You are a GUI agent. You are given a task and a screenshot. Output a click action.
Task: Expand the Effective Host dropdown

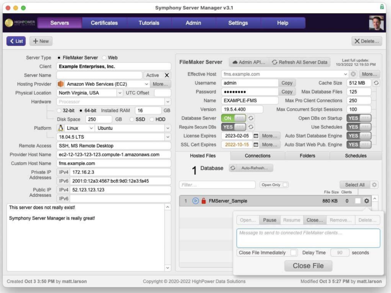click(x=345, y=74)
